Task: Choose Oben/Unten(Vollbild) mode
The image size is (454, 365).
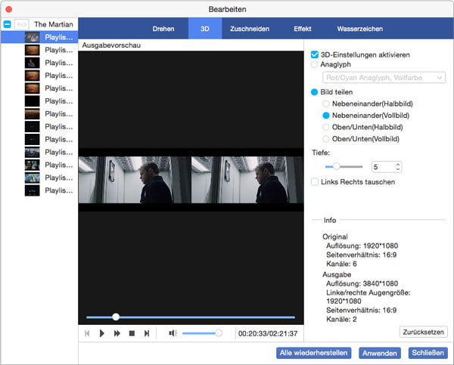Action: point(326,139)
